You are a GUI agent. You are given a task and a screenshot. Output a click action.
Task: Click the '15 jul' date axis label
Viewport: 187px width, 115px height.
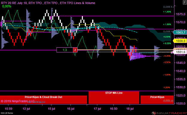click(51, 109)
